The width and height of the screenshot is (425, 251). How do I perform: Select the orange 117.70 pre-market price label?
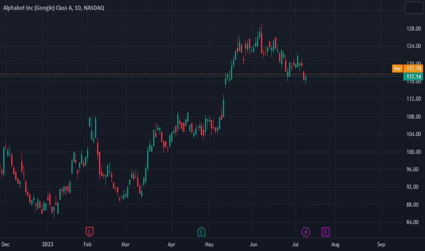point(413,68)
